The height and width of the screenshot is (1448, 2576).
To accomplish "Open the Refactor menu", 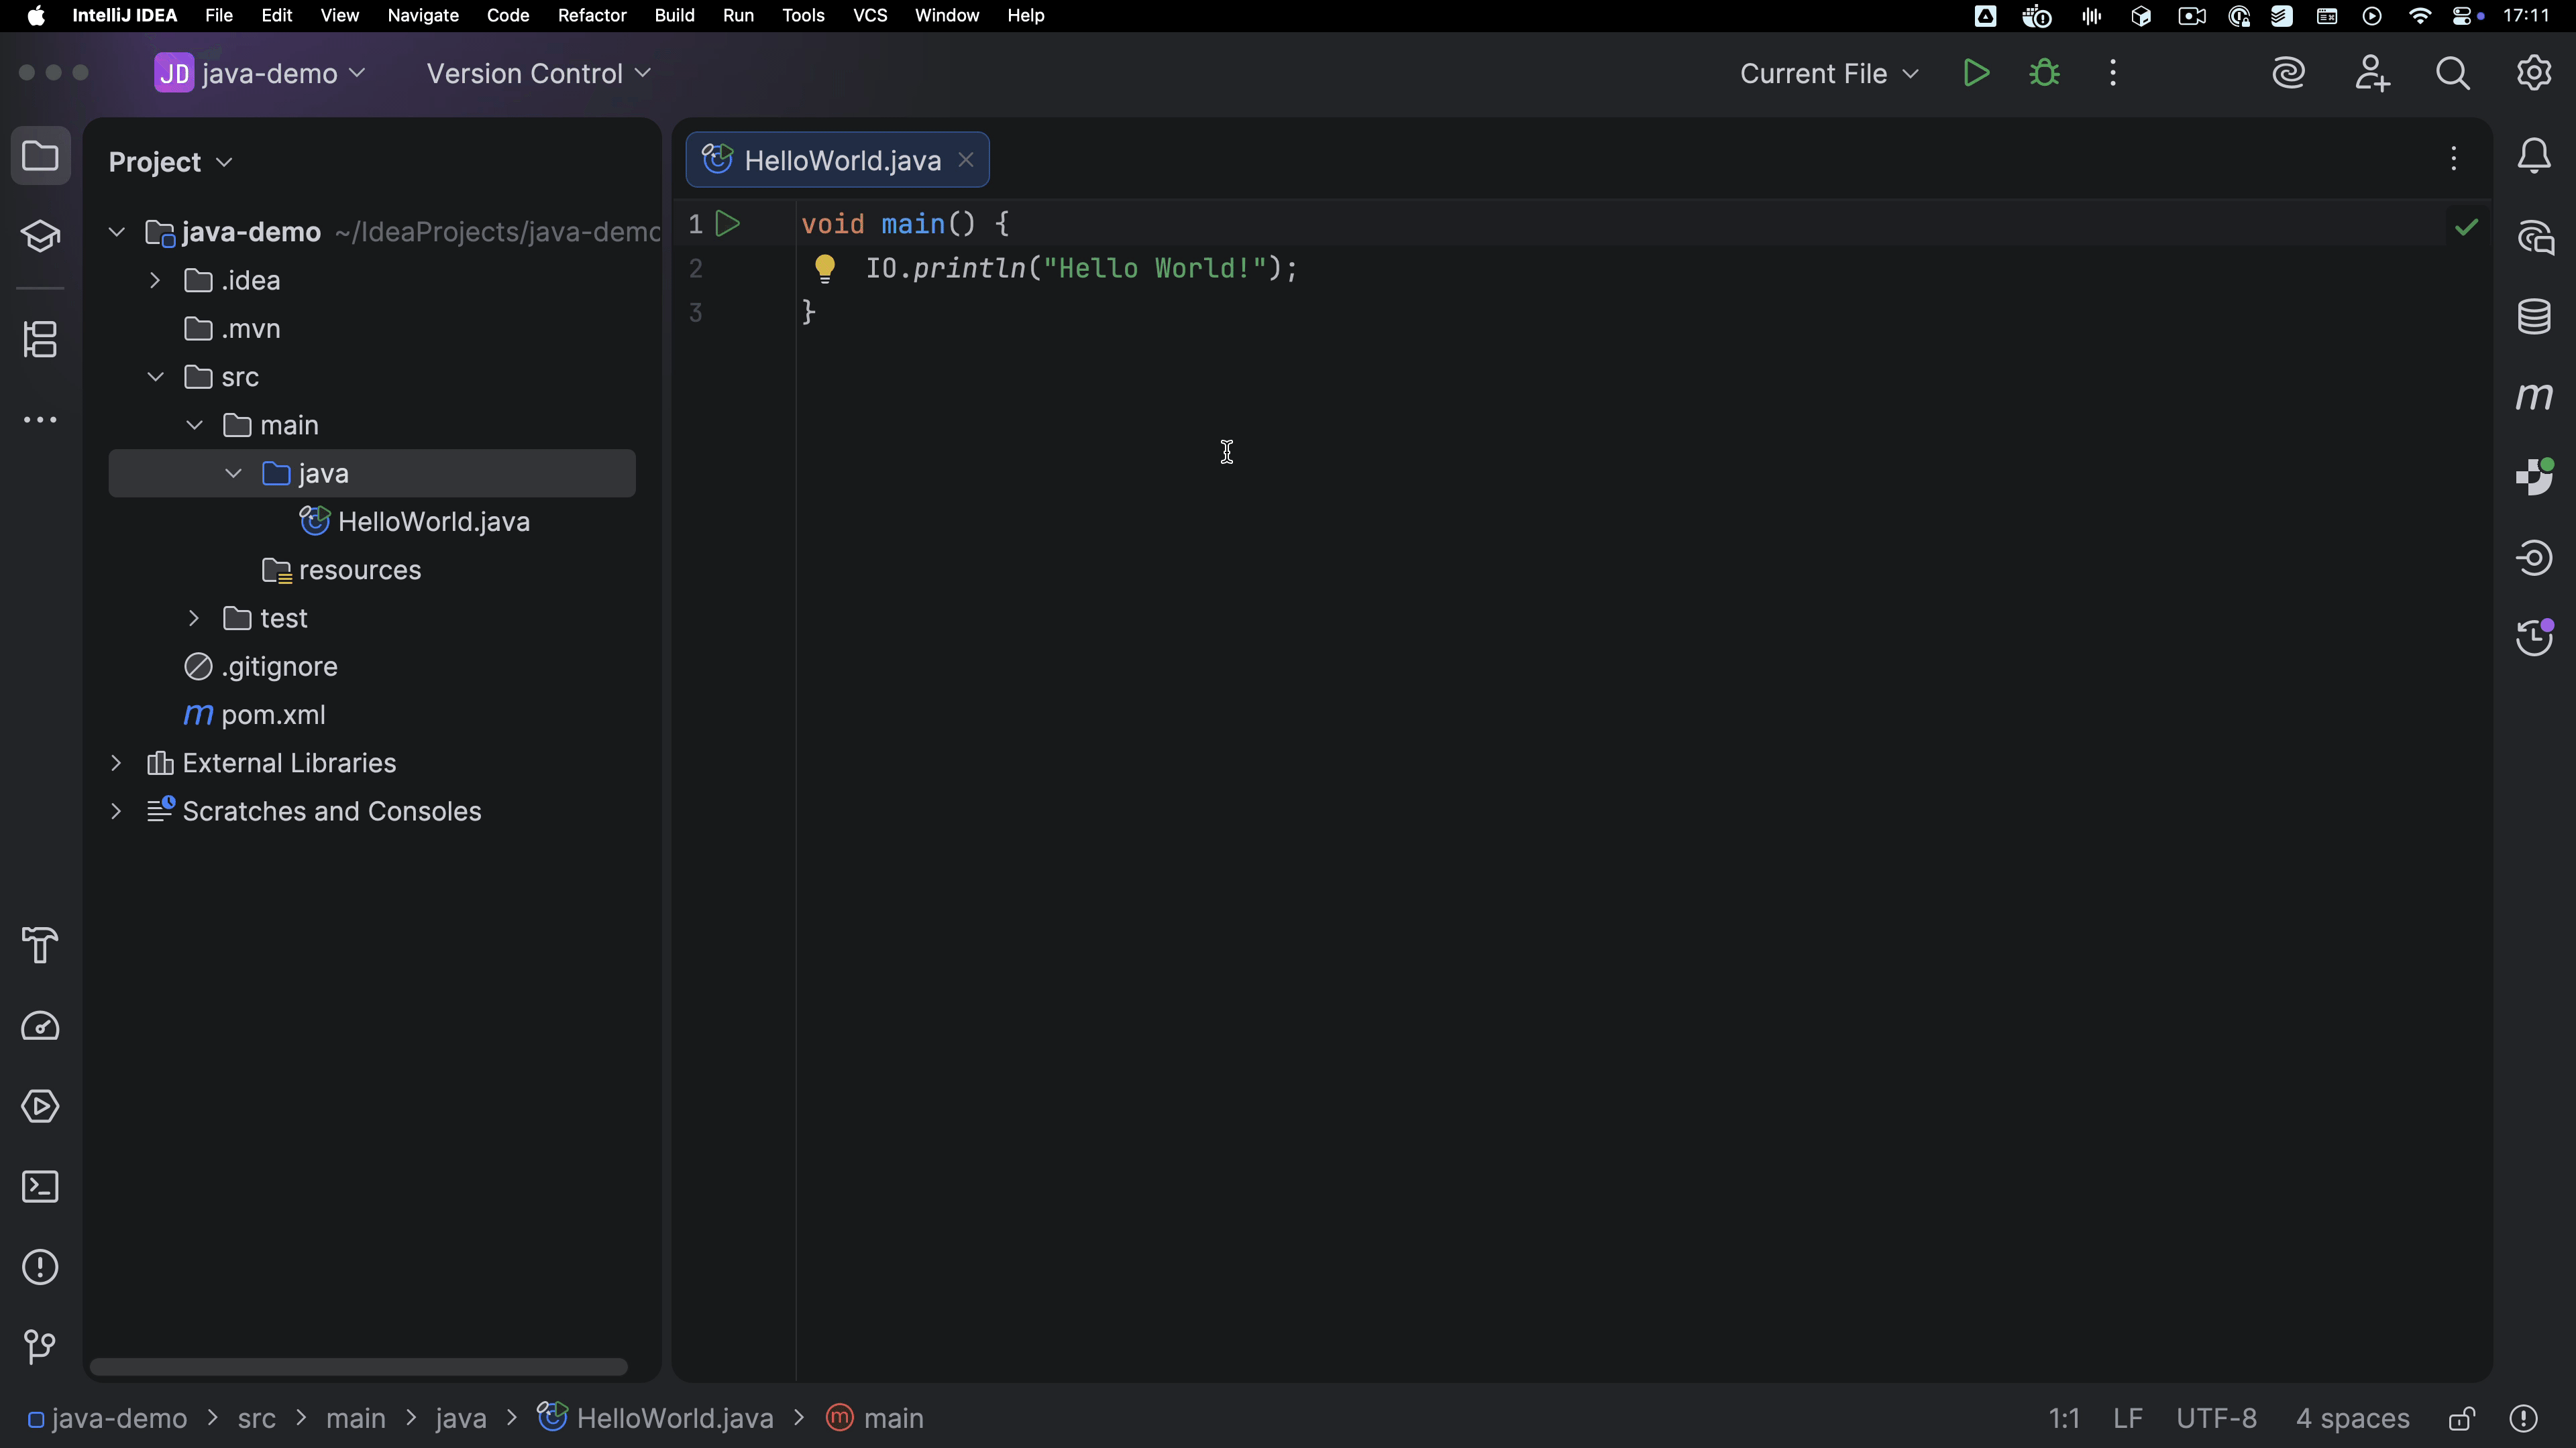I will click(x=591, y=15).
